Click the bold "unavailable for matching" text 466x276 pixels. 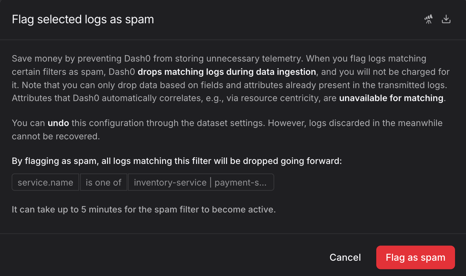pyautogui.click(x=391, y=98)
